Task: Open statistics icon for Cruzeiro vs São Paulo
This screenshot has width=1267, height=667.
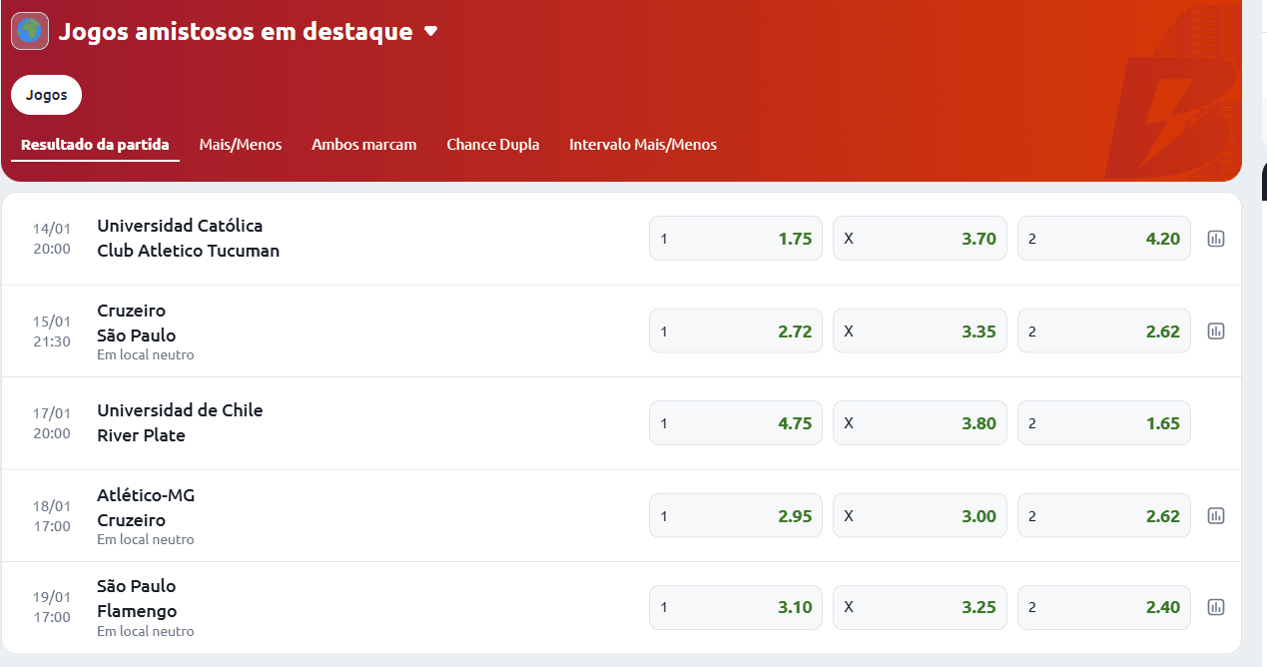Action: [x=1215, y=331]
